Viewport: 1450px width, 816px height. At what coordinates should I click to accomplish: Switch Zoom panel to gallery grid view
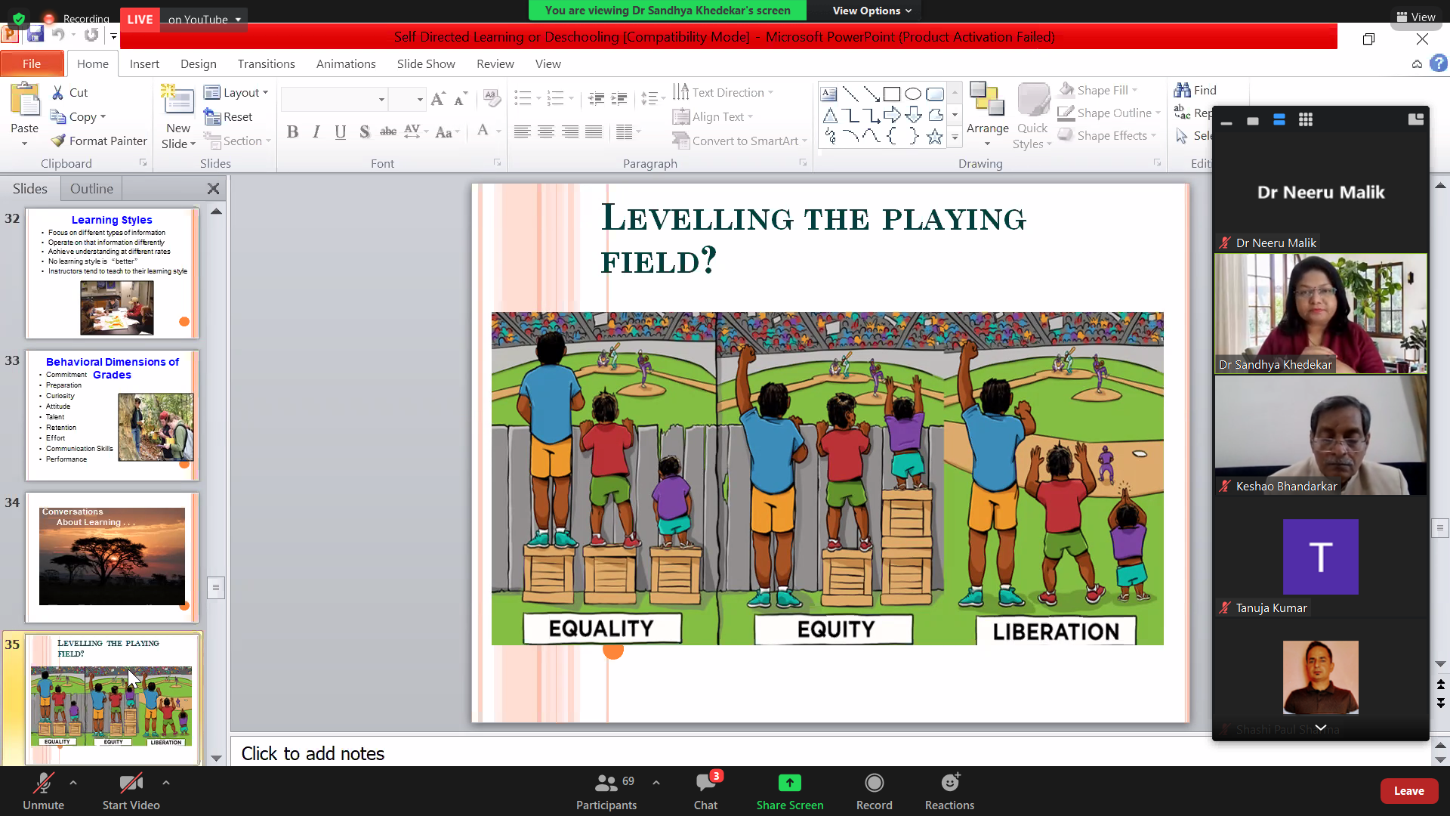point(1306,119)
